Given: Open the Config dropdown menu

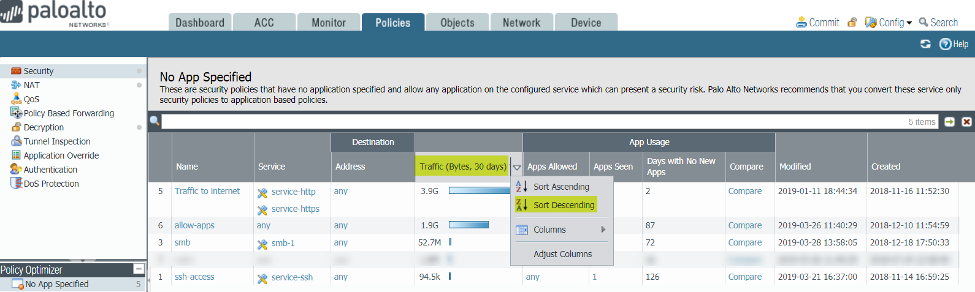Looking at the screenshot, I should [x=888, y=23].
